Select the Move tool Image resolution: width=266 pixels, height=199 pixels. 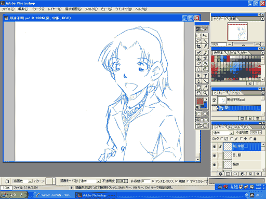(205, 35)
